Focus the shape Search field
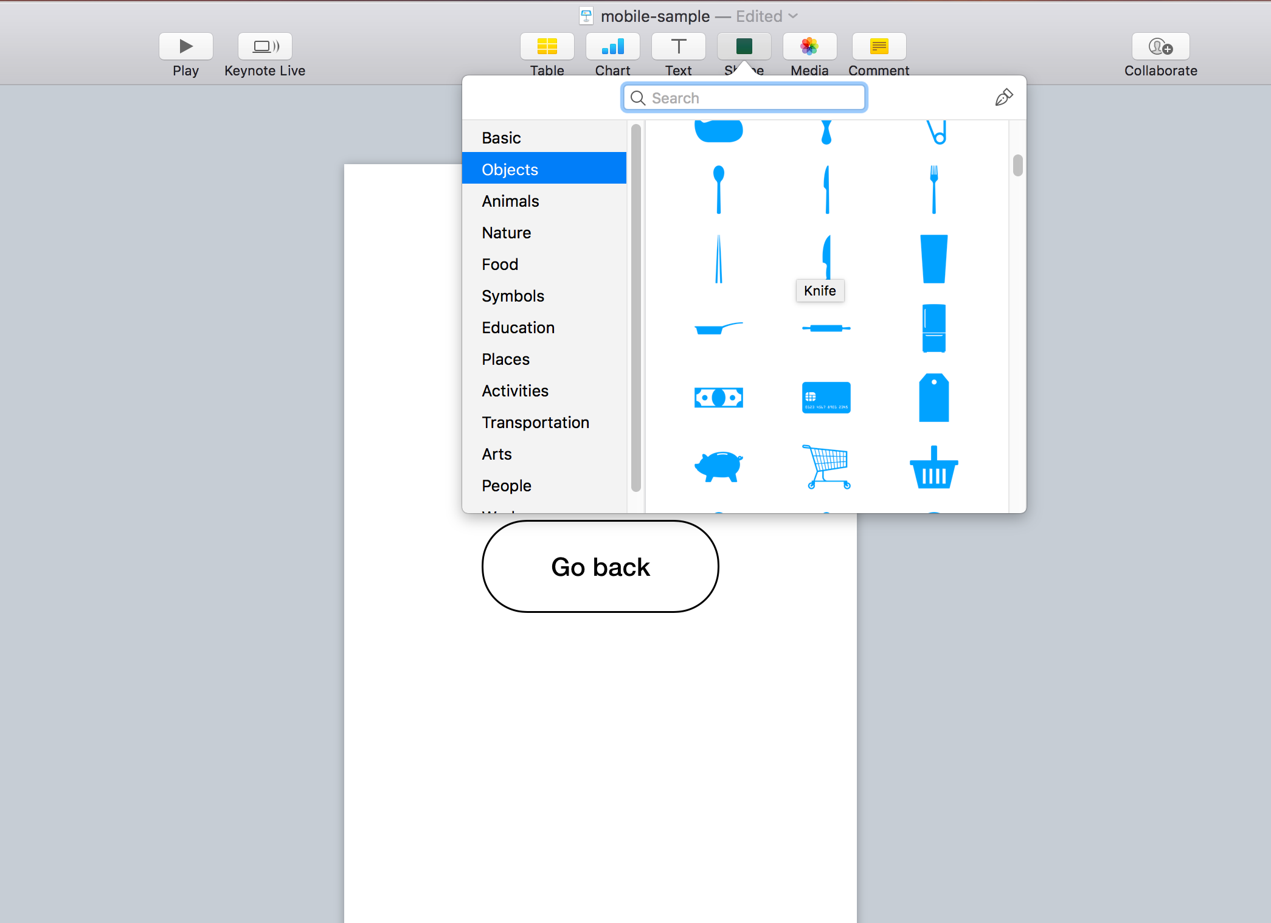Image resolution: width=1271 pixels, height=923 pixels. (744, 98)
